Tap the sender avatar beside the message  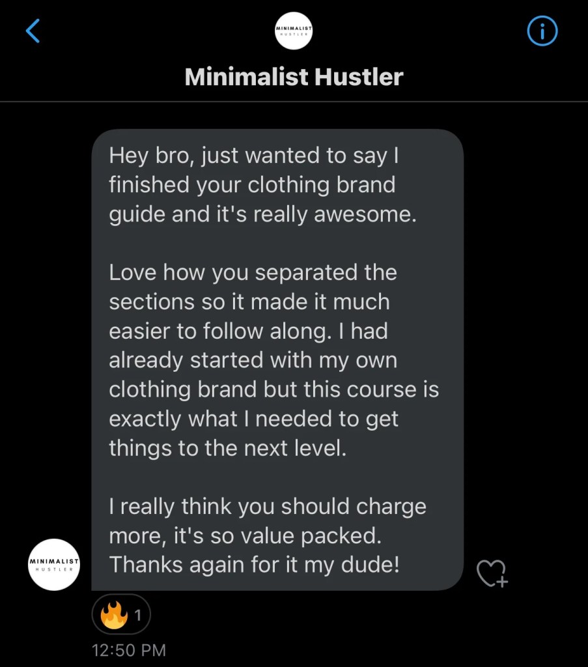point(55,564)
